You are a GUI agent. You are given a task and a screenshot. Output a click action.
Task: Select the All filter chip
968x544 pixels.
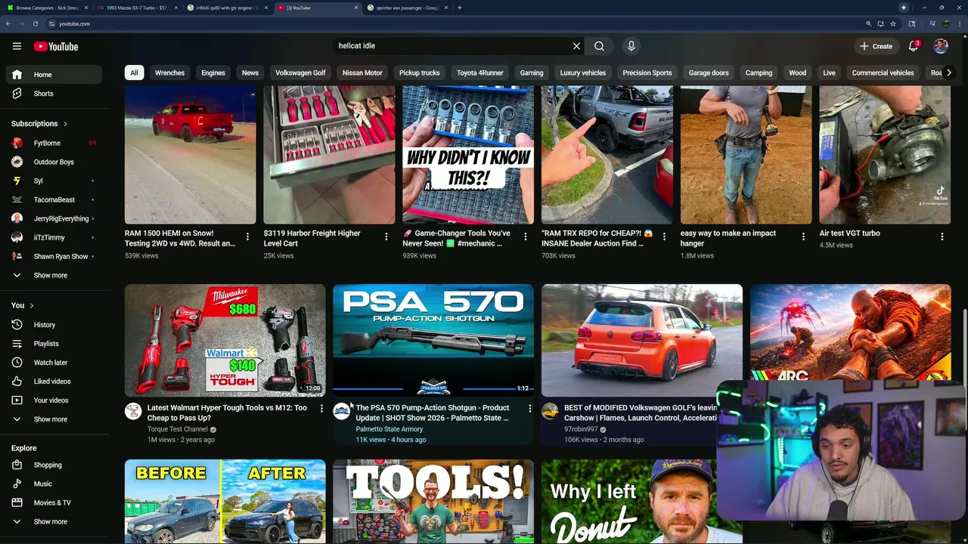tap(134, 73)
